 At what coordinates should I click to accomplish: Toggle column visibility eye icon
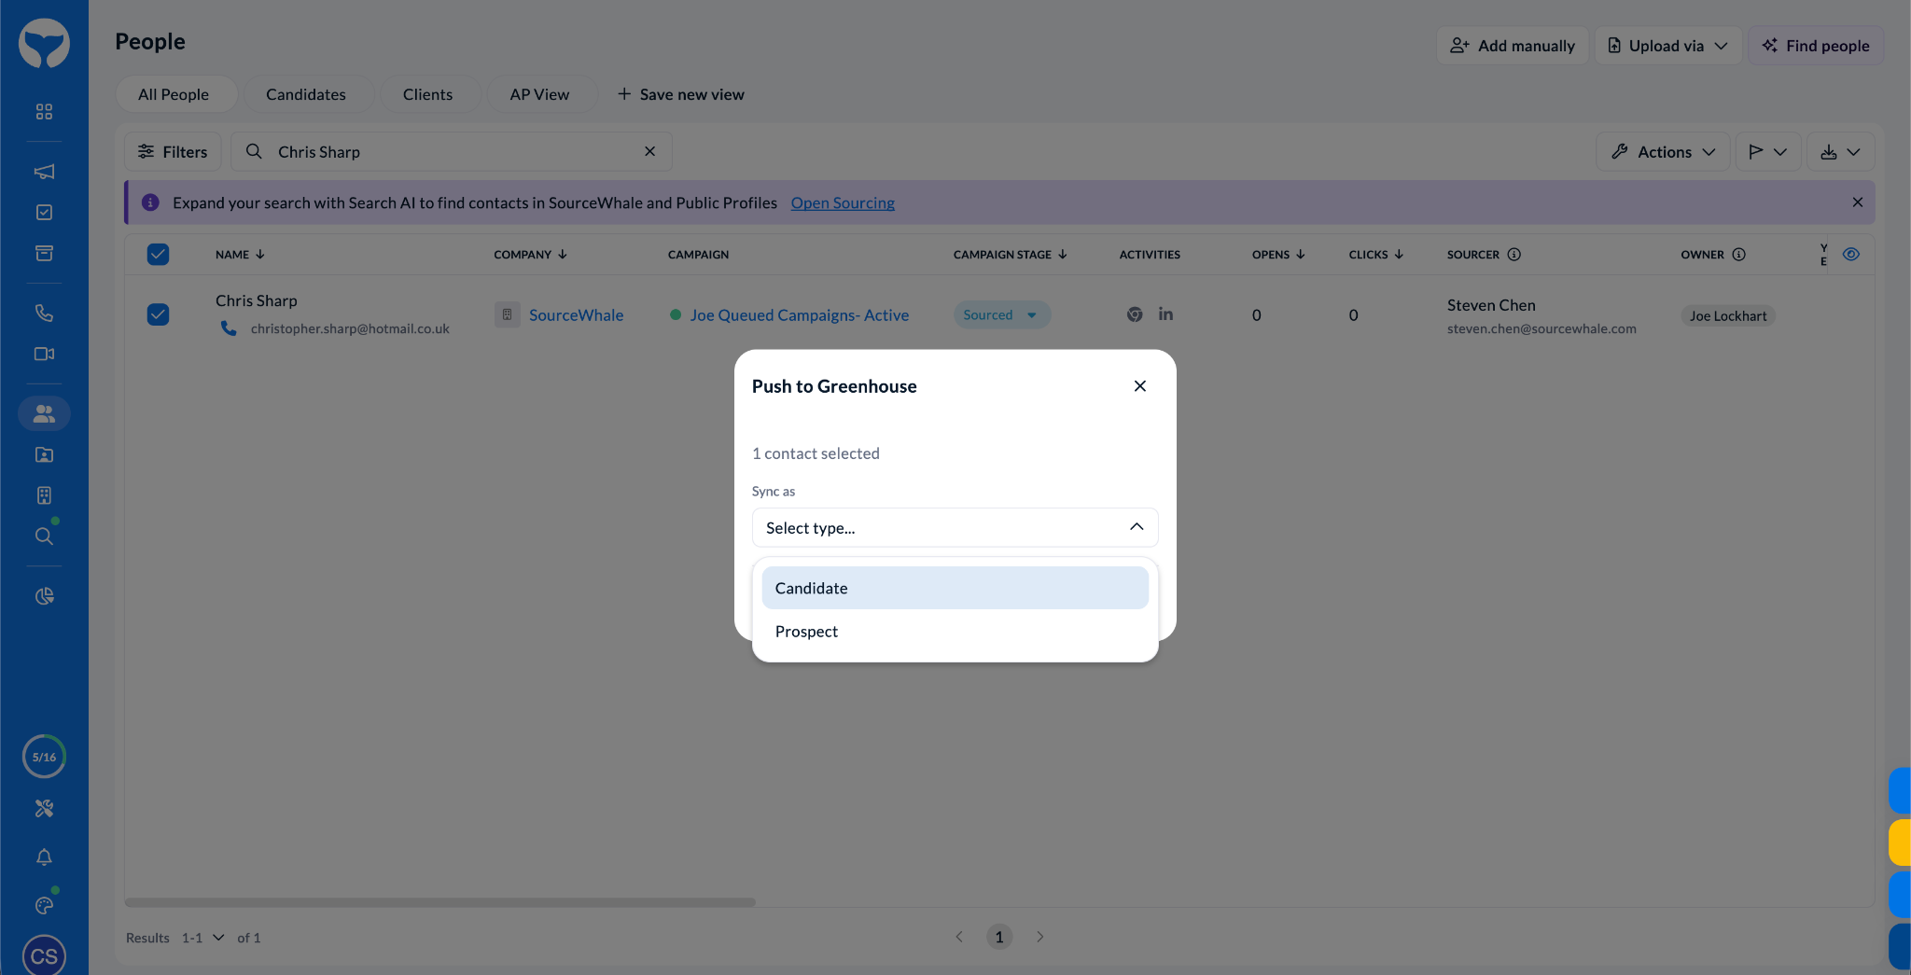click(x=1851, y=255)
